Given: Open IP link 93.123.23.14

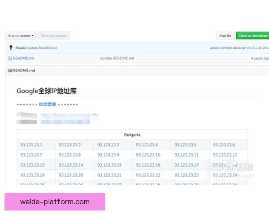Looking at the screenshot, I should click(71, 165).
